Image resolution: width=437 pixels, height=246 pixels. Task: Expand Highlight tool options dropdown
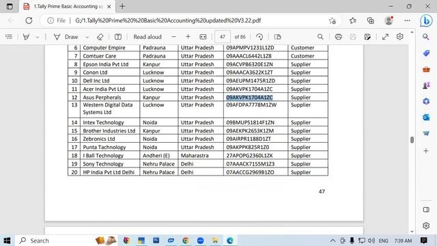point(38,37)
